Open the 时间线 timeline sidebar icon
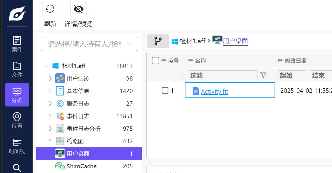This screenshot has height=173, width=332. pyautogui.click(x=17, y=146)
